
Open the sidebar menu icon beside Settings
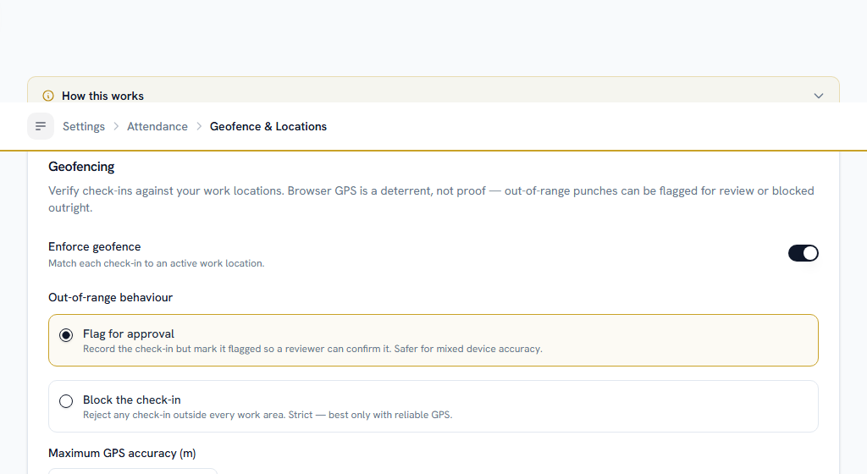coord(41,126)
